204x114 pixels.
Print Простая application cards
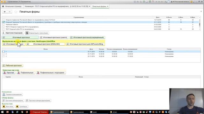pyautogui.click(x=9, y=73)
